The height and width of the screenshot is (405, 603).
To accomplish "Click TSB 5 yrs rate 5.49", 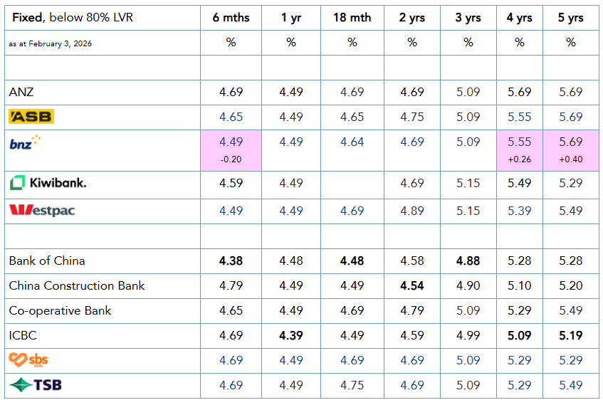I will click(571, 385).
